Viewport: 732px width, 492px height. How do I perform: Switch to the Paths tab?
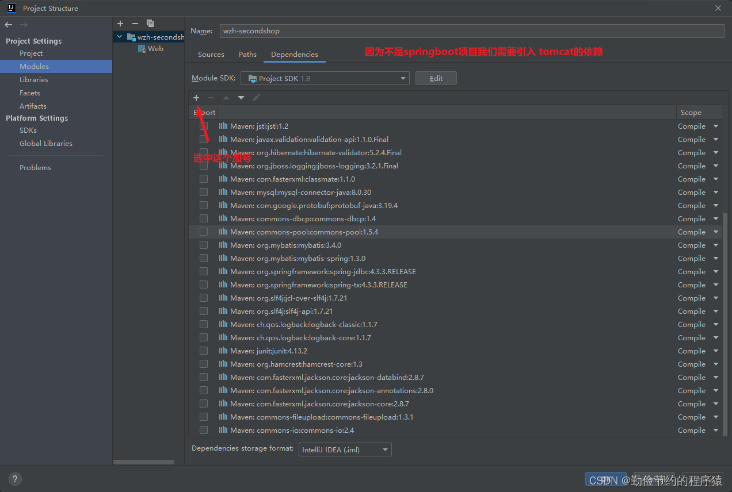click(247, 54)
